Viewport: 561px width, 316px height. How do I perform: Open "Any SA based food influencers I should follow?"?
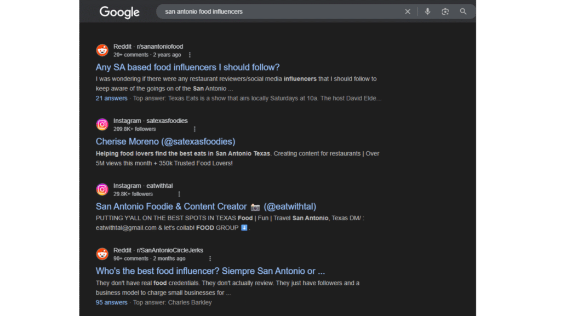(187, 67)
